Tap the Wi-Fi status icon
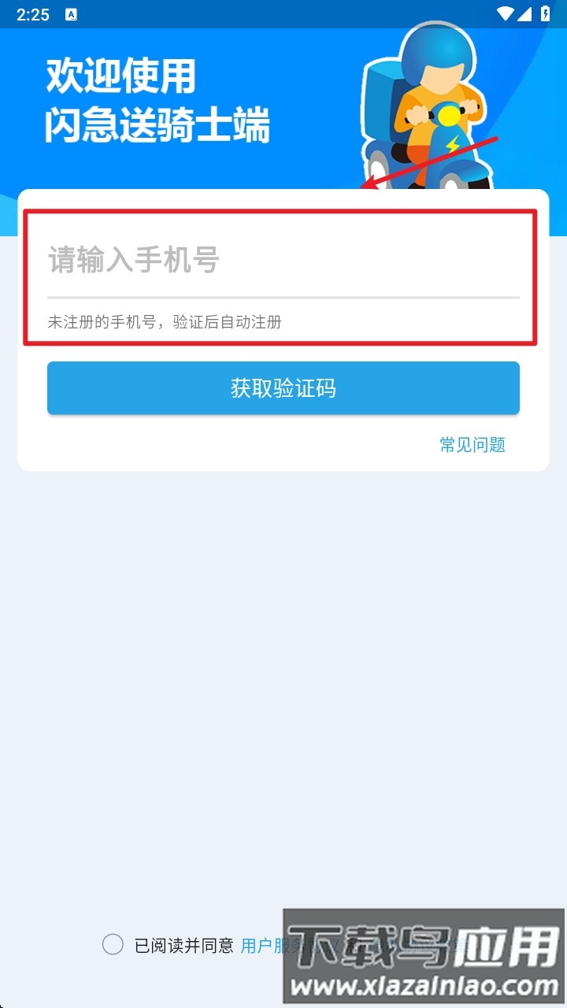 click(x=506, y=14)
